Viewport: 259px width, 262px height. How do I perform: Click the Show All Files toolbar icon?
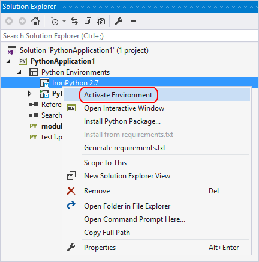pos(101,21)
